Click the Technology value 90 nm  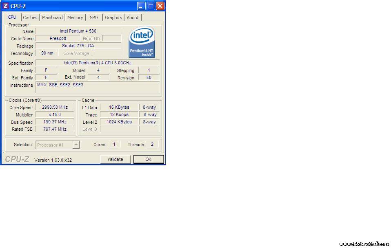point(47,53)
